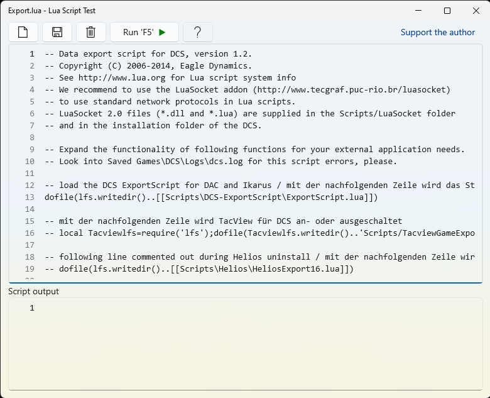Open help with the question mark button
490x398 pixels.
coord(198,32)
